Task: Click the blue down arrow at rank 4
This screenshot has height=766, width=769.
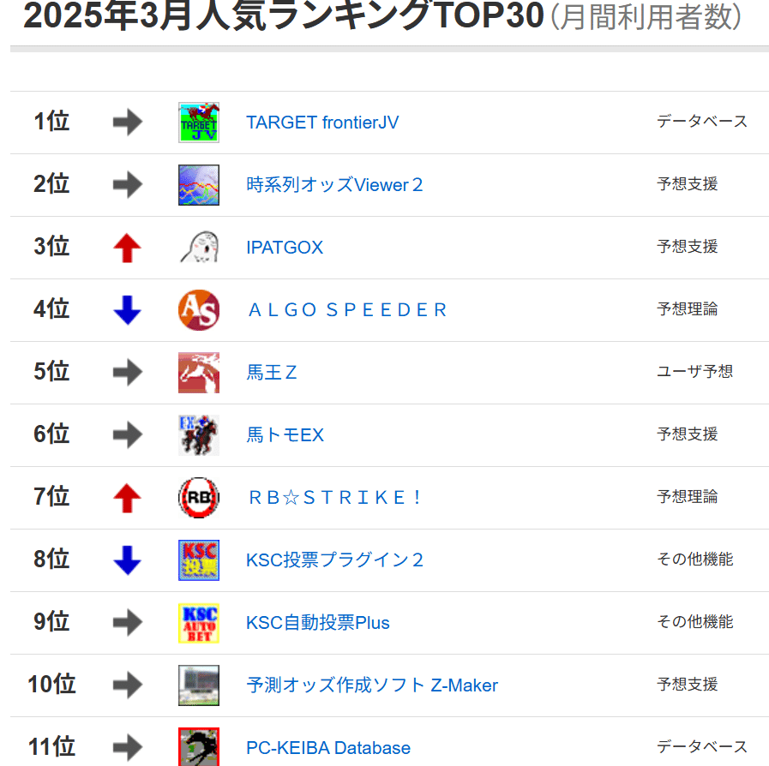Action: 127,310
